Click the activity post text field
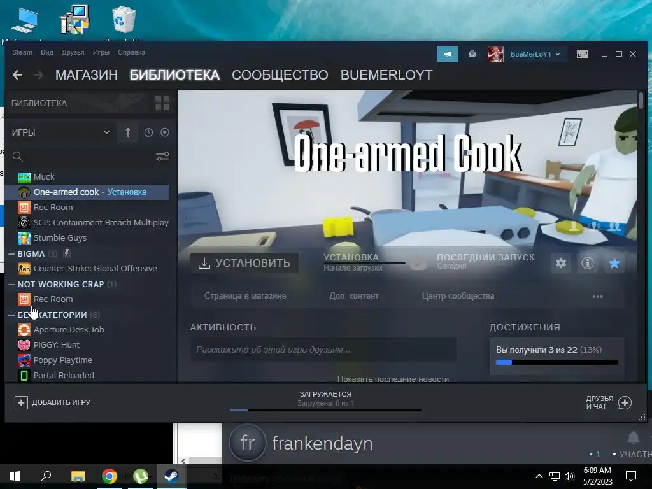 tap(323, 350)
